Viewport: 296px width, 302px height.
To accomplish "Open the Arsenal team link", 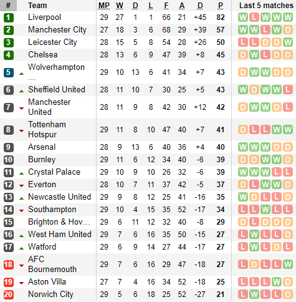I will click(x=42, y=147).
